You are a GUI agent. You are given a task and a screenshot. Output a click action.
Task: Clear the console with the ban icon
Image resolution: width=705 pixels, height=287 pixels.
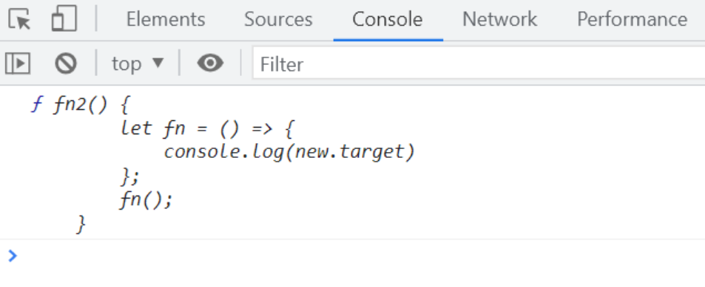[x=66, y=63]
